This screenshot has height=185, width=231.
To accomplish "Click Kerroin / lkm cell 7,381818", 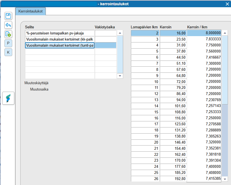I will pos(204,154).
